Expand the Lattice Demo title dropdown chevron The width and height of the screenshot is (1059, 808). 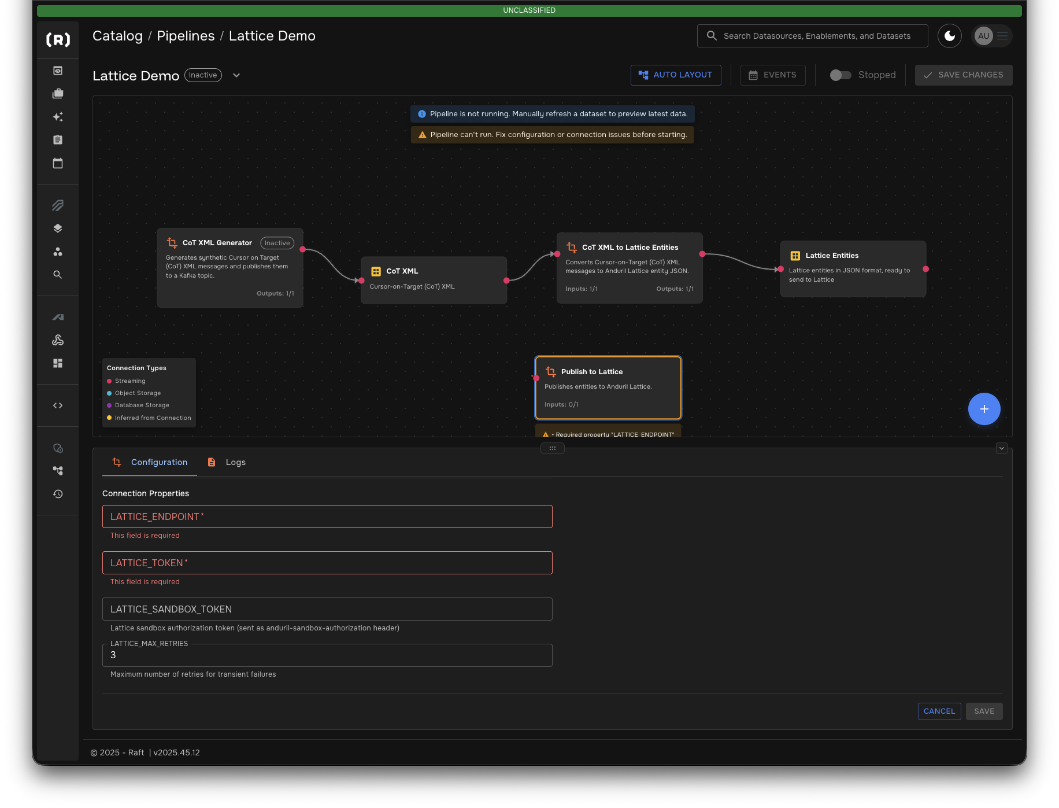pyautogui.click(x=236, y=75)
